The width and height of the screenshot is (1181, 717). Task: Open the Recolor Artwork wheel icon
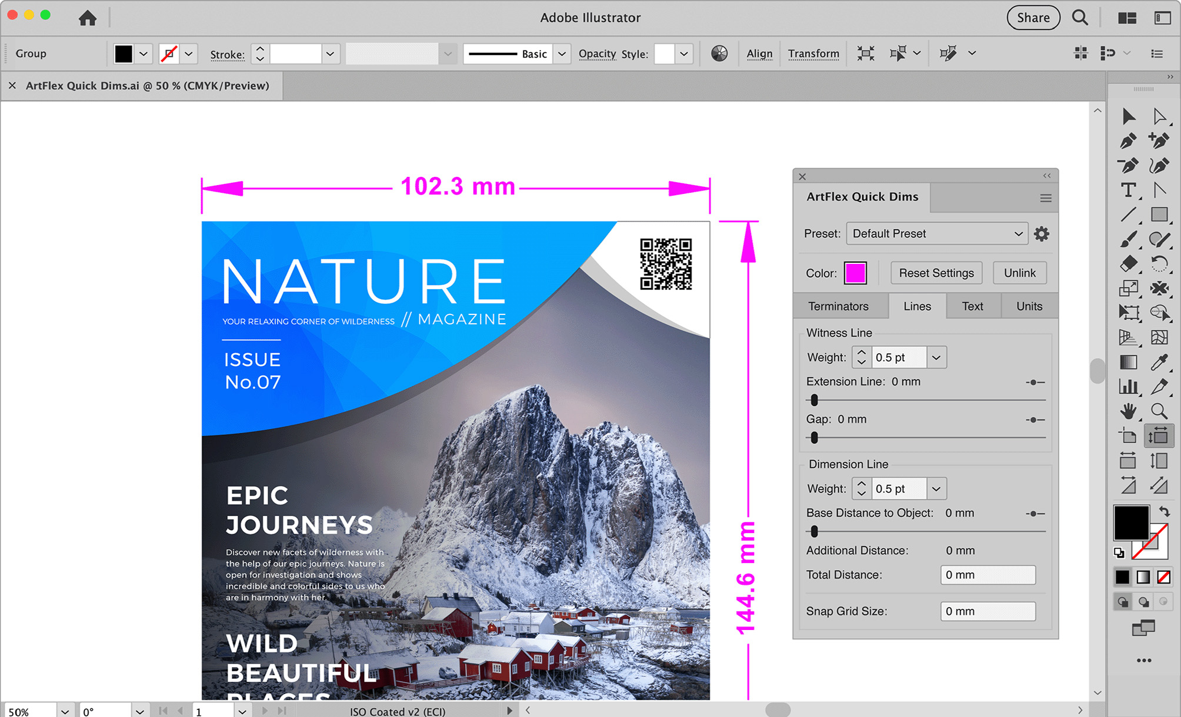tap(719, 53)
